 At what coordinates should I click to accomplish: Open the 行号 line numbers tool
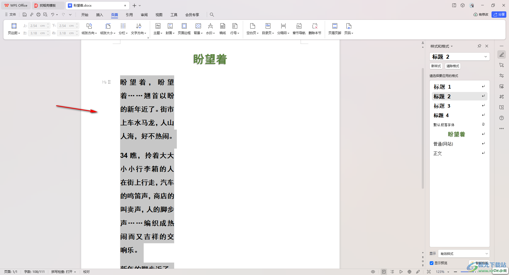pos(235,29)
